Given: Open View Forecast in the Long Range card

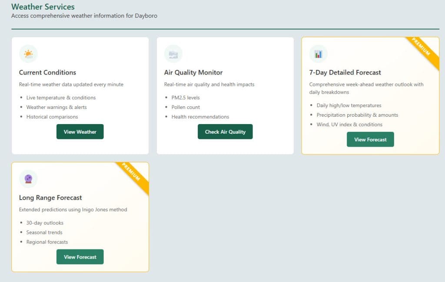Looking at the screenshot, I should (x=80, y=257).
